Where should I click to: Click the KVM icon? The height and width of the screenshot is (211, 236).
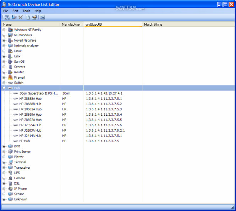coord(10,146)
